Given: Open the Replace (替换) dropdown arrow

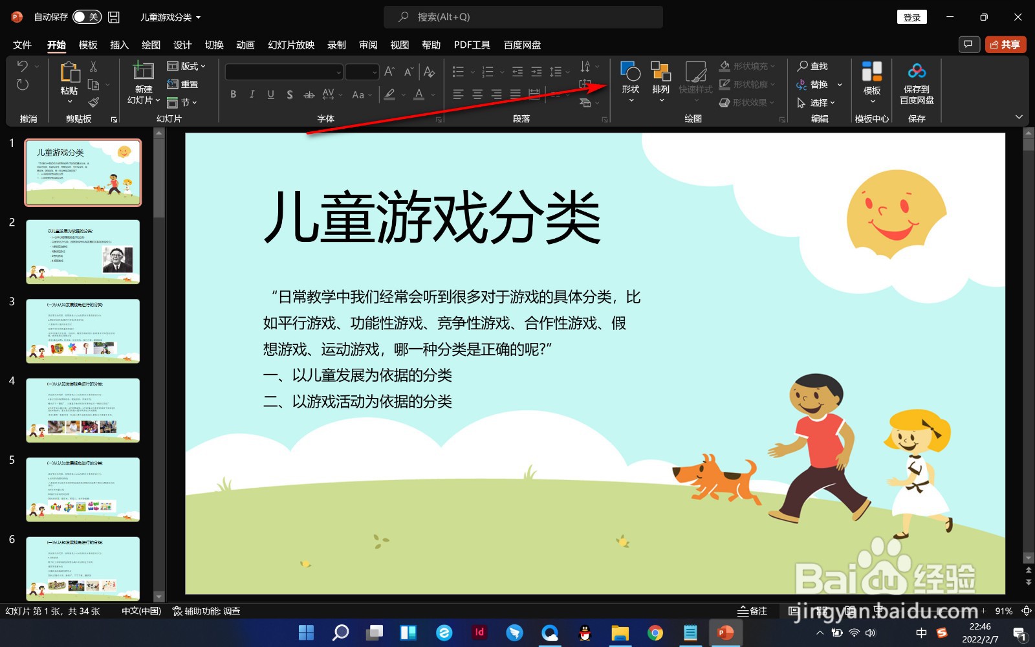Looking at the screenshot, I should 840,84.
